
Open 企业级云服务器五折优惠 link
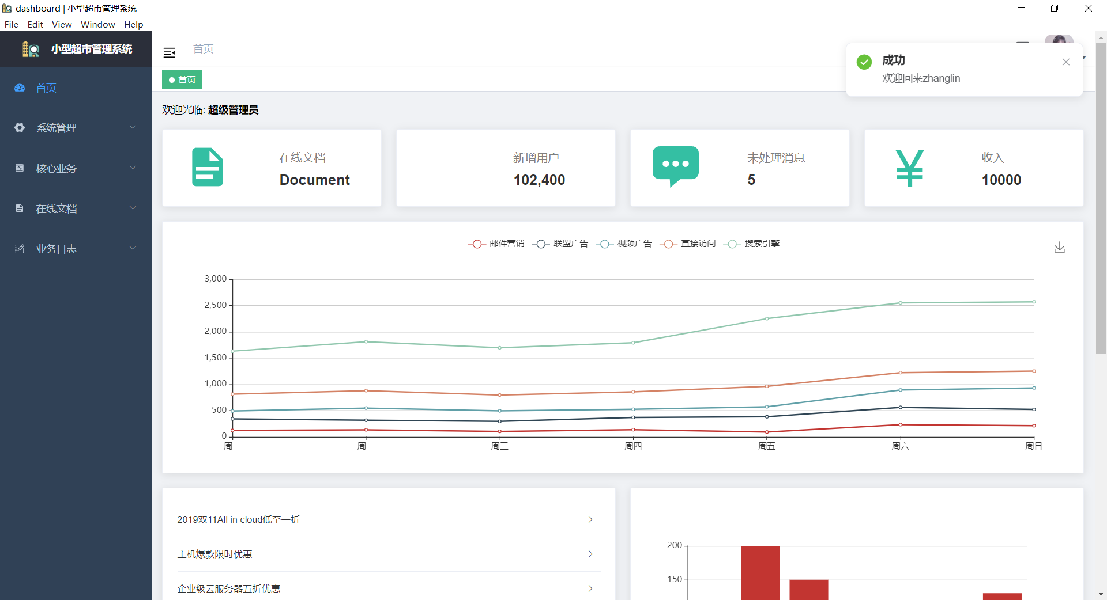[228, 588]
